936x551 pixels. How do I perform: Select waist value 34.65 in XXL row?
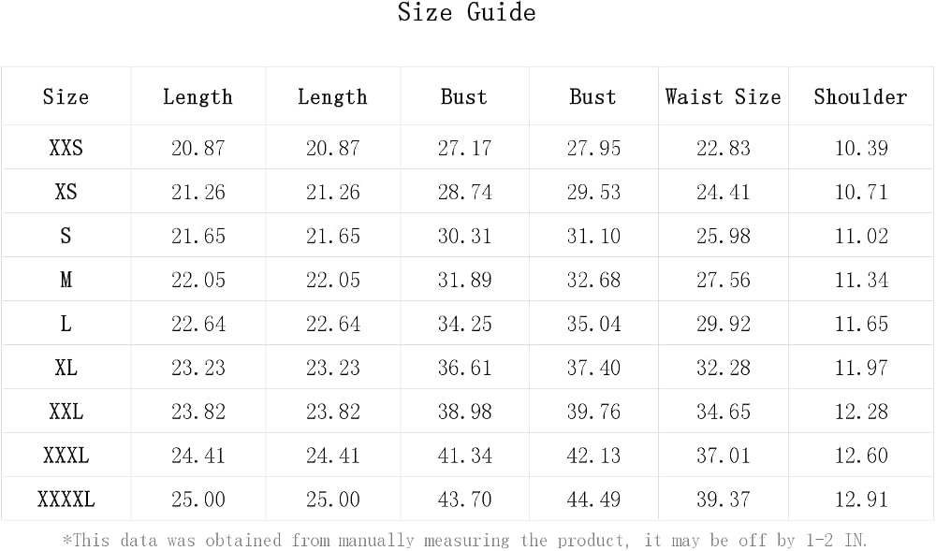point(723,412)
